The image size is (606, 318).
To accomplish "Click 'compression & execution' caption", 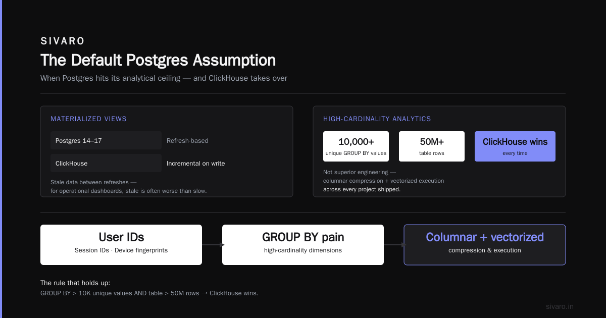I will click(x=485, y=250).
